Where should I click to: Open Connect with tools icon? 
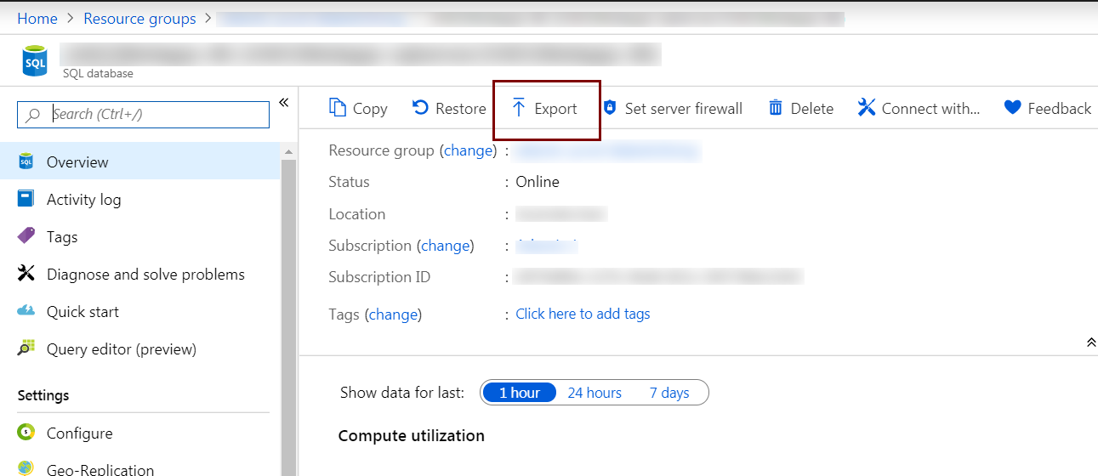(867, 108)
